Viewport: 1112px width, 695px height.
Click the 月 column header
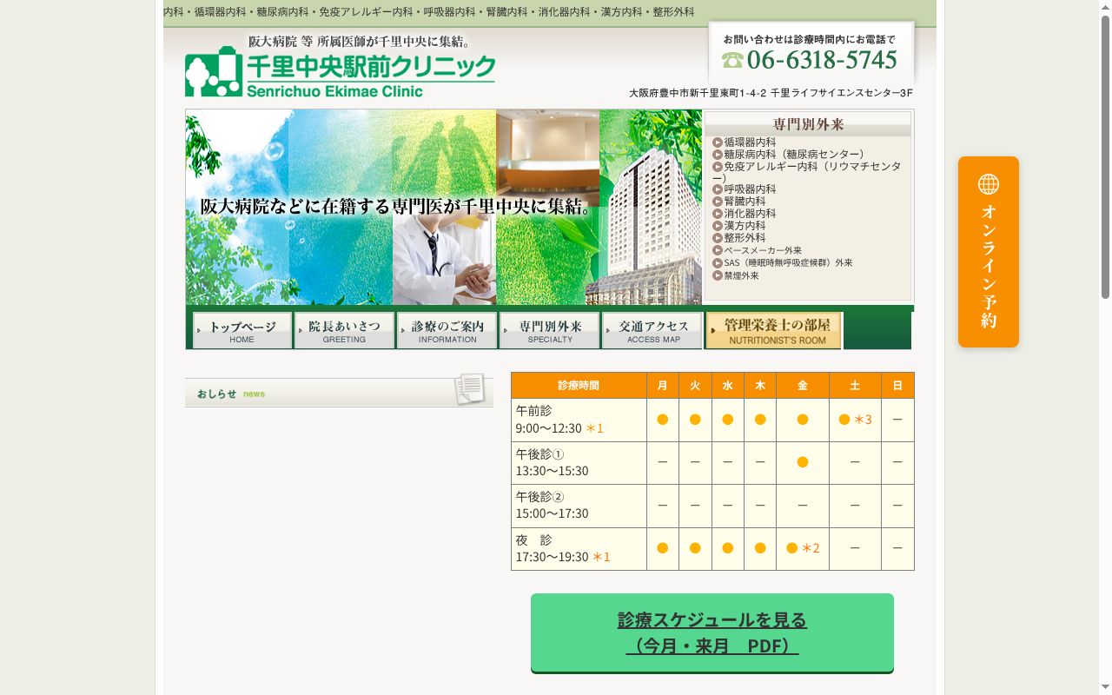663,385
